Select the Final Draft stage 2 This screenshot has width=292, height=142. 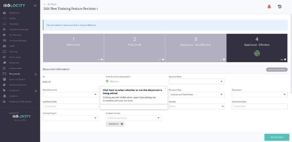tap(135, 48)
